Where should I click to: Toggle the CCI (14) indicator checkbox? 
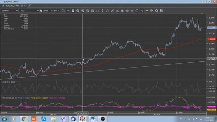[2, 82]
